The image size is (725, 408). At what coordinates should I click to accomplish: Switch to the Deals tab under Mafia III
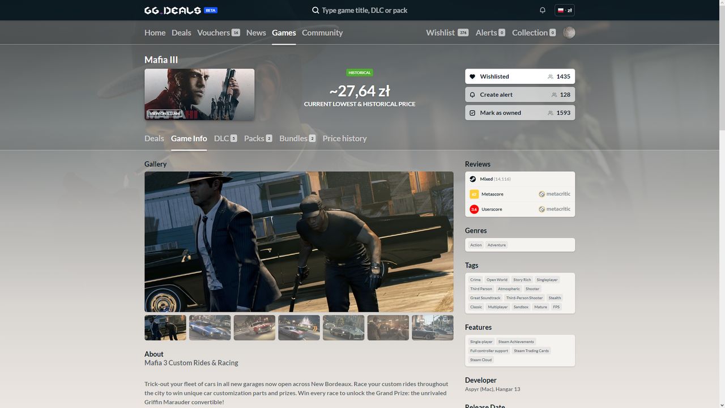point(154,138)
